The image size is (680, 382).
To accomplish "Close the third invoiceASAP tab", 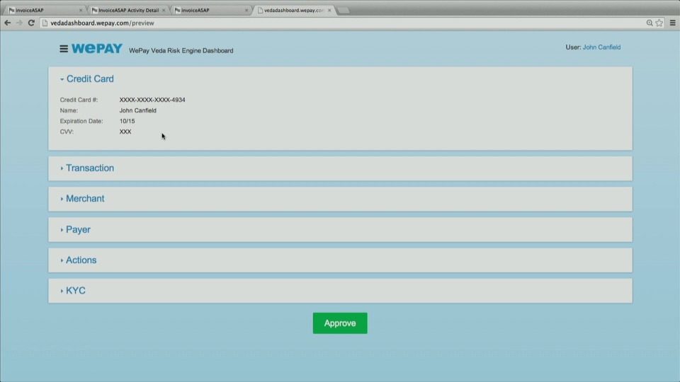I will (246, 10).
